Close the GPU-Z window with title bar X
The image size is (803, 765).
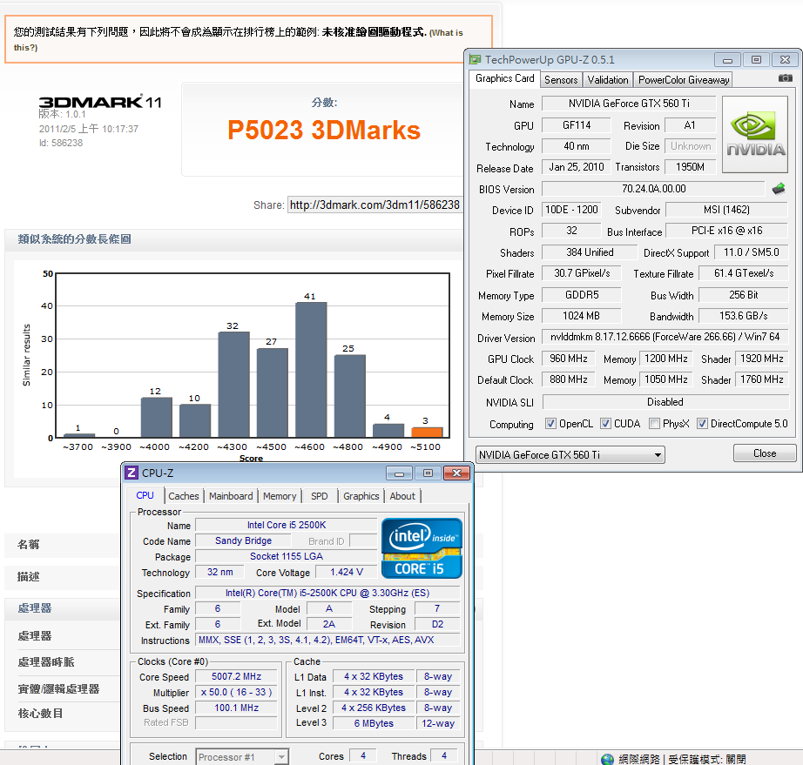(x=785, y=60)
